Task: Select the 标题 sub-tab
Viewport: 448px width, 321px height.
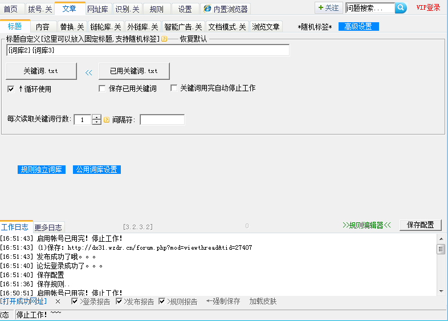Action: pos(15,26)
